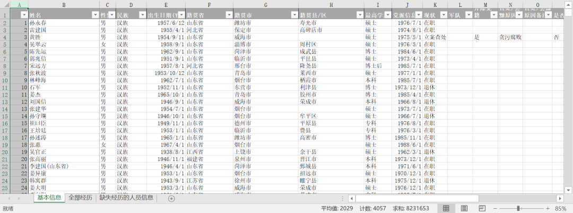The width and height of the screenshot is (573, 213).
Task: Click 求和: 8231653 in status bar
Action: [411, 209]
